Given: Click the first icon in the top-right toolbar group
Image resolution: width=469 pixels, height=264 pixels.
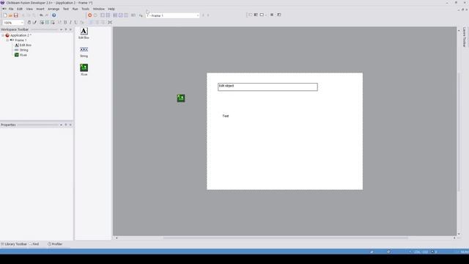Looking at the screenshot, I should pyautogui.click(x=251, y=15).
